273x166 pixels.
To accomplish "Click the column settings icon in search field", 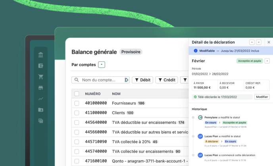I will coord(127,80).
